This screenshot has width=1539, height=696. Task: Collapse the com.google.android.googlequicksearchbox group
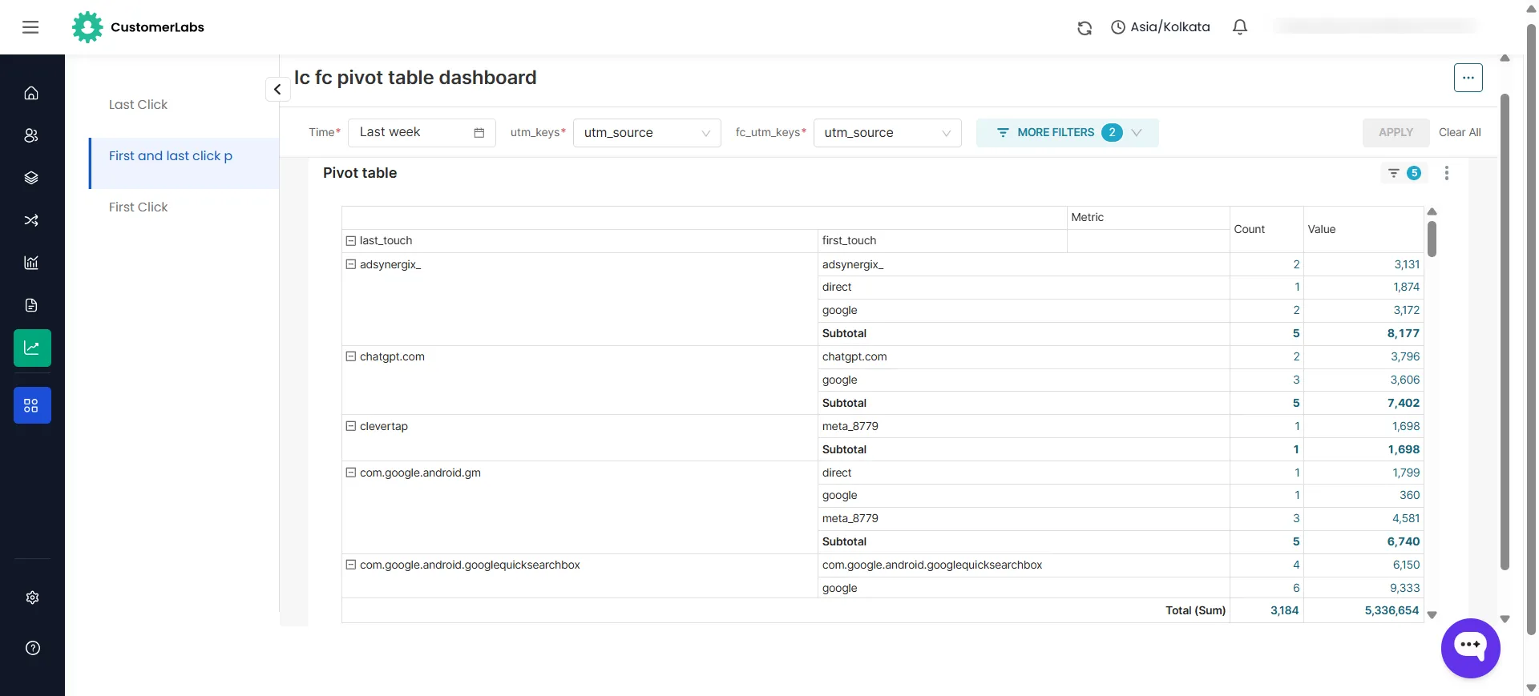click(x=350, y=565)
